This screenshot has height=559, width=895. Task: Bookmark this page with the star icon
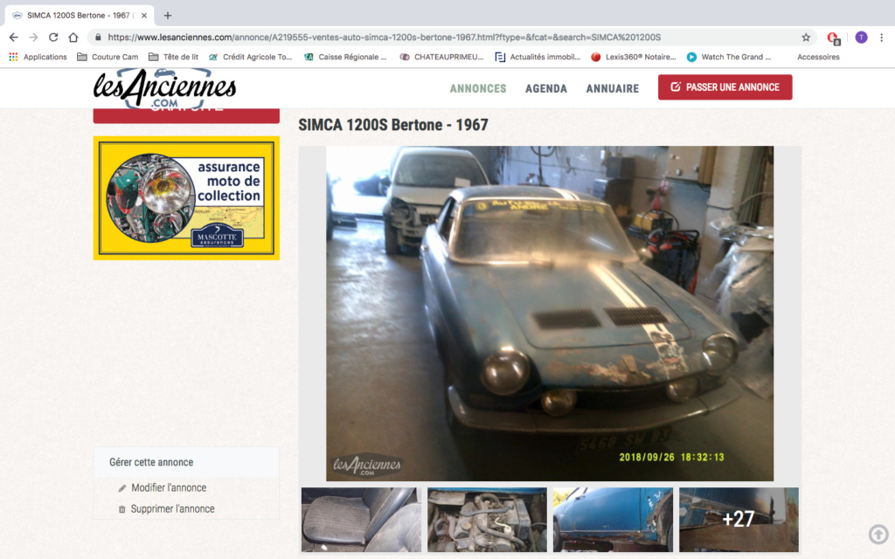(805, 37)
